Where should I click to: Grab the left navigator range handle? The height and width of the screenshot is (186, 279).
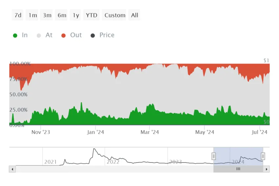pyautogui.click(x=214, y=156)
